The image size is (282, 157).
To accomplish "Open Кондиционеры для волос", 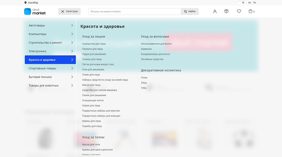I will point(155,54).
